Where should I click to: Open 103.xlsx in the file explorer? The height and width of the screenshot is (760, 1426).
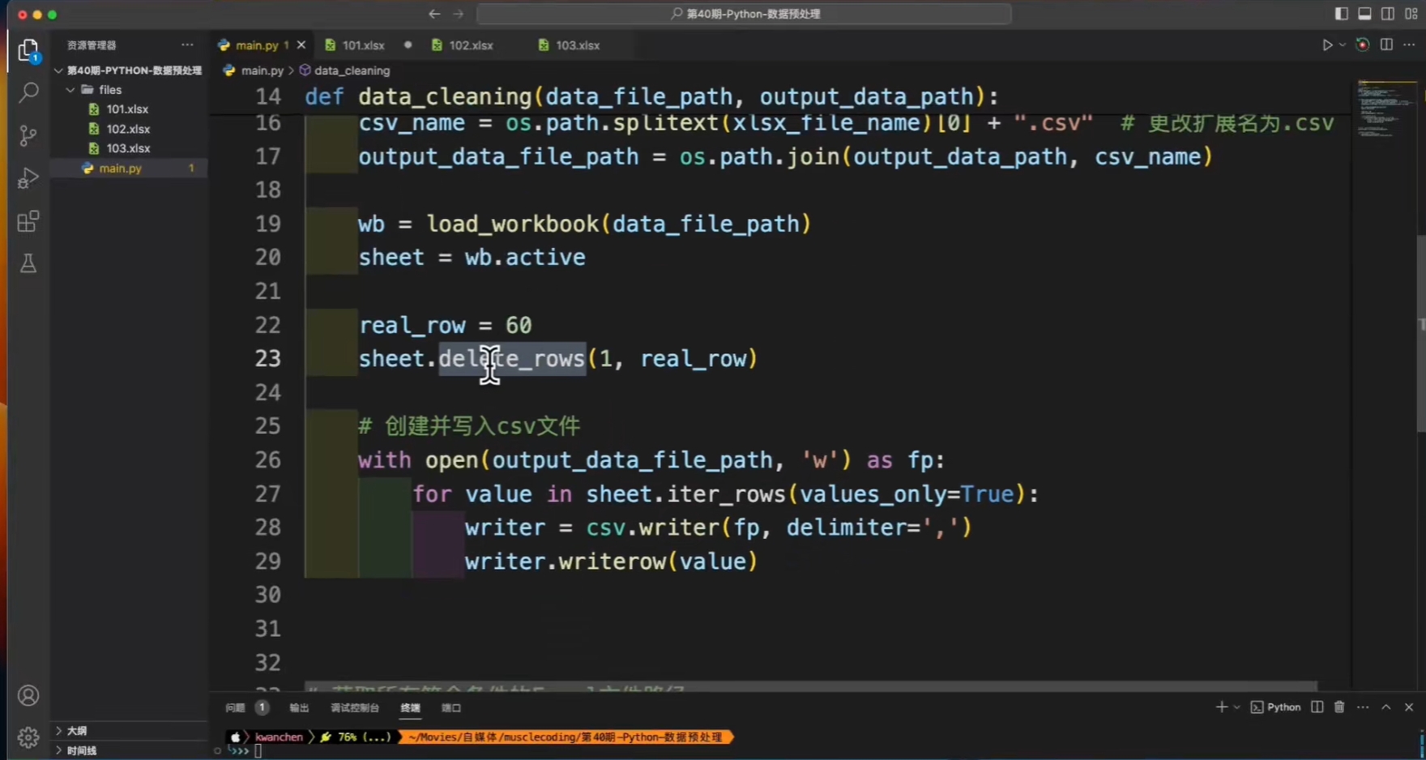[128, 148]
